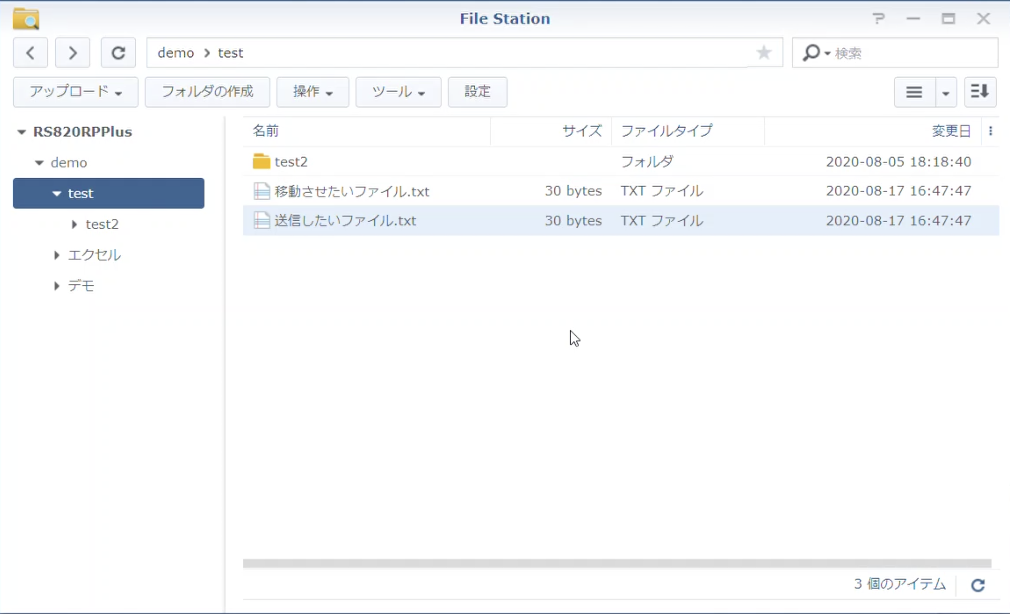Image resolution: width=1010 pixels, height=614 pixels.
Task: Open the sort order button
Action: [x=980, y=92]
